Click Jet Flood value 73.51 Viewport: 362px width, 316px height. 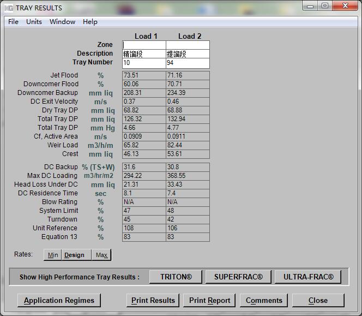(x=144, y=75)
